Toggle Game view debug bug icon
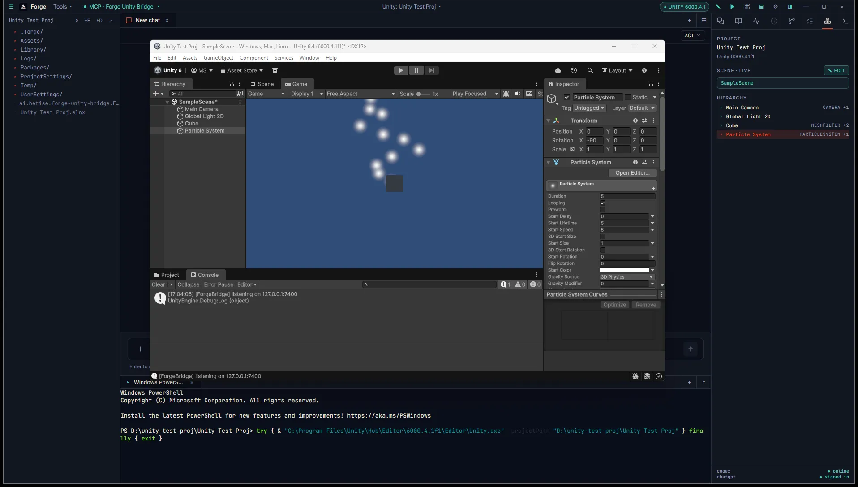Viewport: 858px width, 487px height. [x=506, y=94]
